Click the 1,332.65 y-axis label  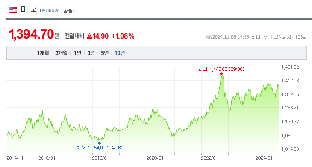point(290,94)
